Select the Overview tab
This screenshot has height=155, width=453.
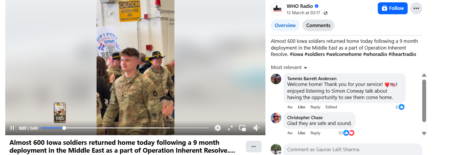click(x=285, y=25)
